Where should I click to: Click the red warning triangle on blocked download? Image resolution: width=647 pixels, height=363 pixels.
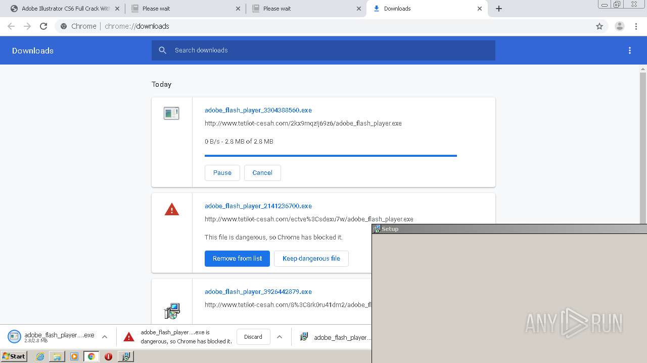[172, 209]
